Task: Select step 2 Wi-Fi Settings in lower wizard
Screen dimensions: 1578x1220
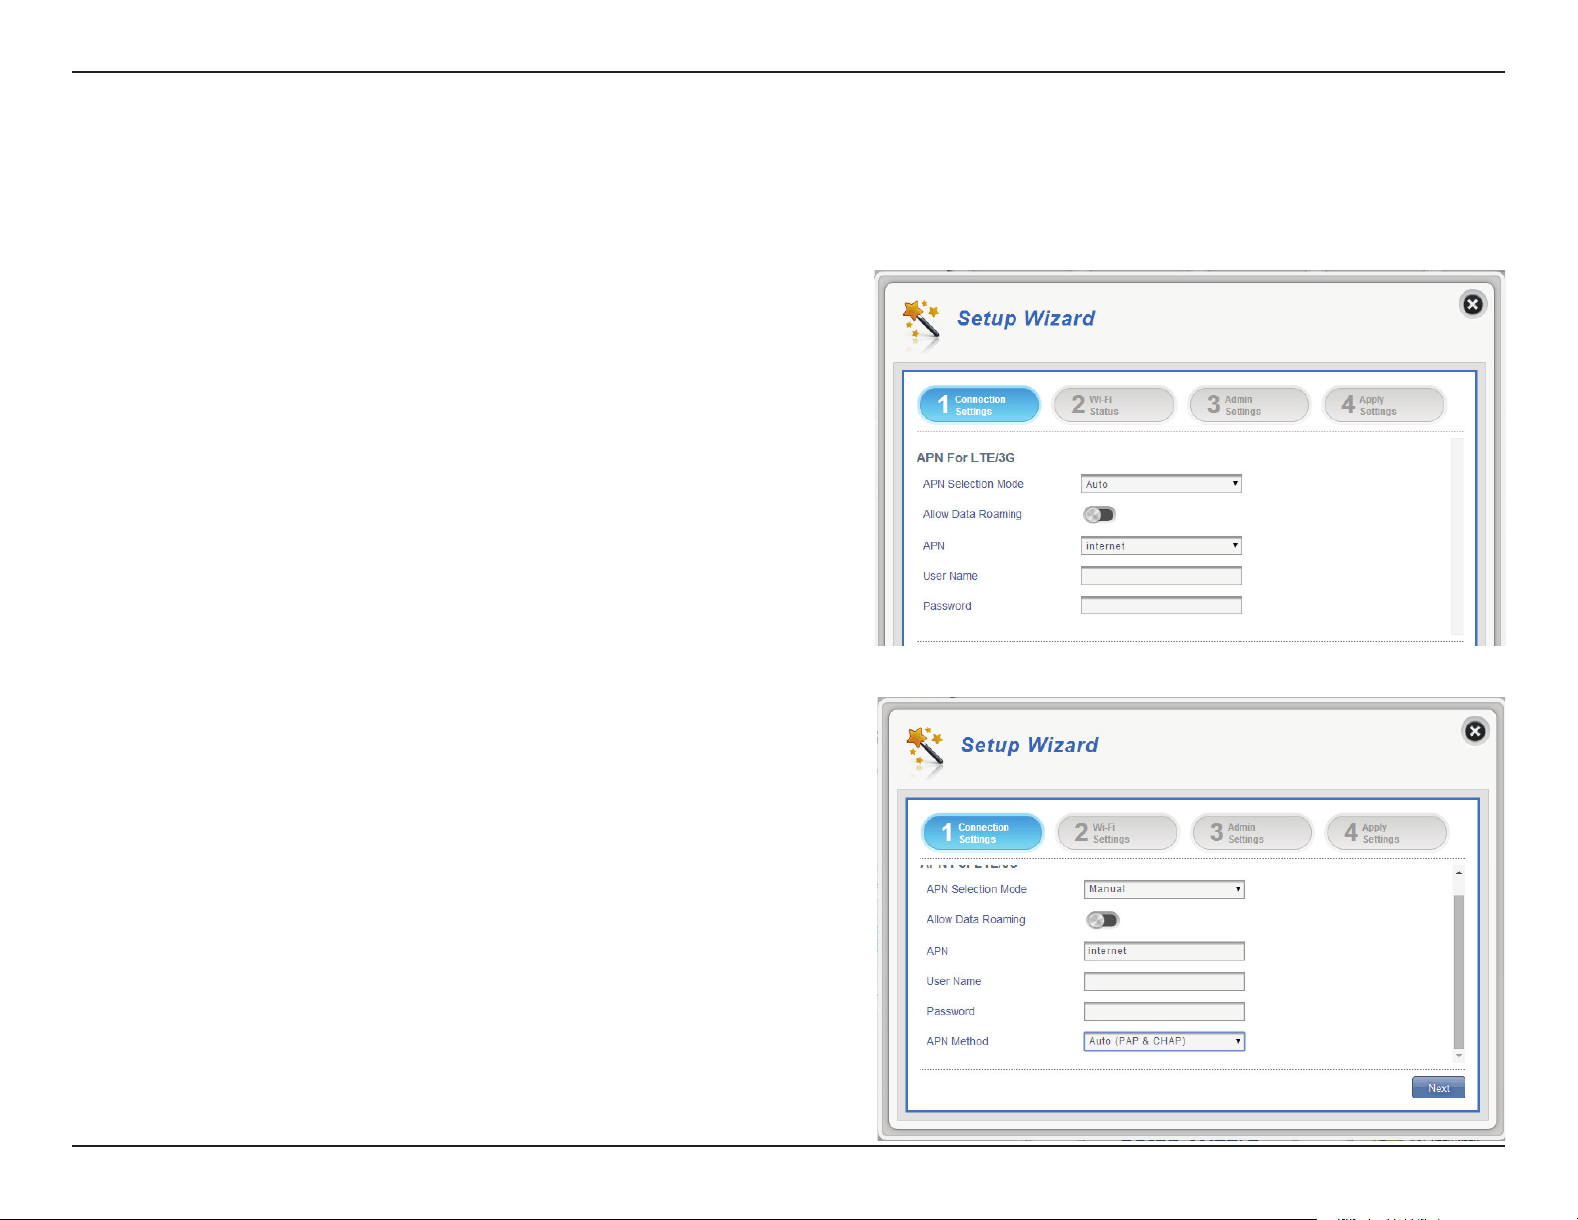Action: 1117,833
